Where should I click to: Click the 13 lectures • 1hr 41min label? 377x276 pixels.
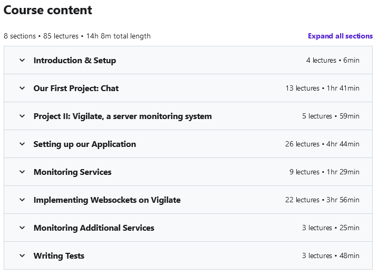tap(322, 88)
